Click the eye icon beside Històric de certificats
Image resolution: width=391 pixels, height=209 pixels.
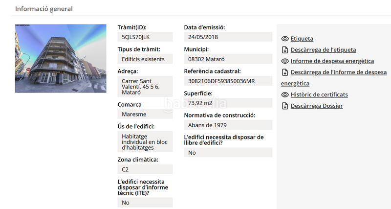tap(285, 94)
